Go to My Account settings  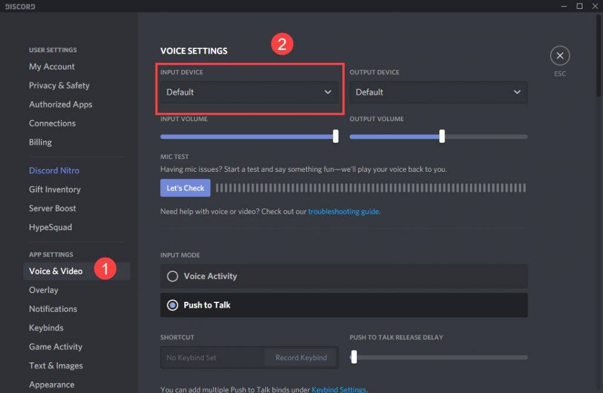pyautogui.click(x=51, y=66)
